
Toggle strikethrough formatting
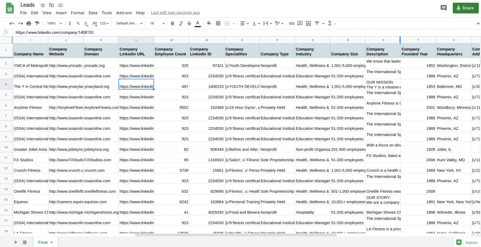click(x=189, y=23)
